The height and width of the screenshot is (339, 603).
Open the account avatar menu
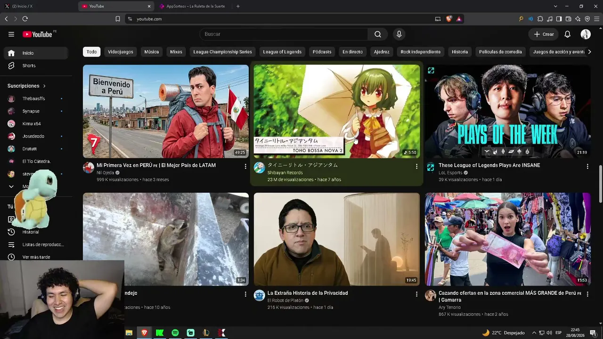[x=586, y=34]
